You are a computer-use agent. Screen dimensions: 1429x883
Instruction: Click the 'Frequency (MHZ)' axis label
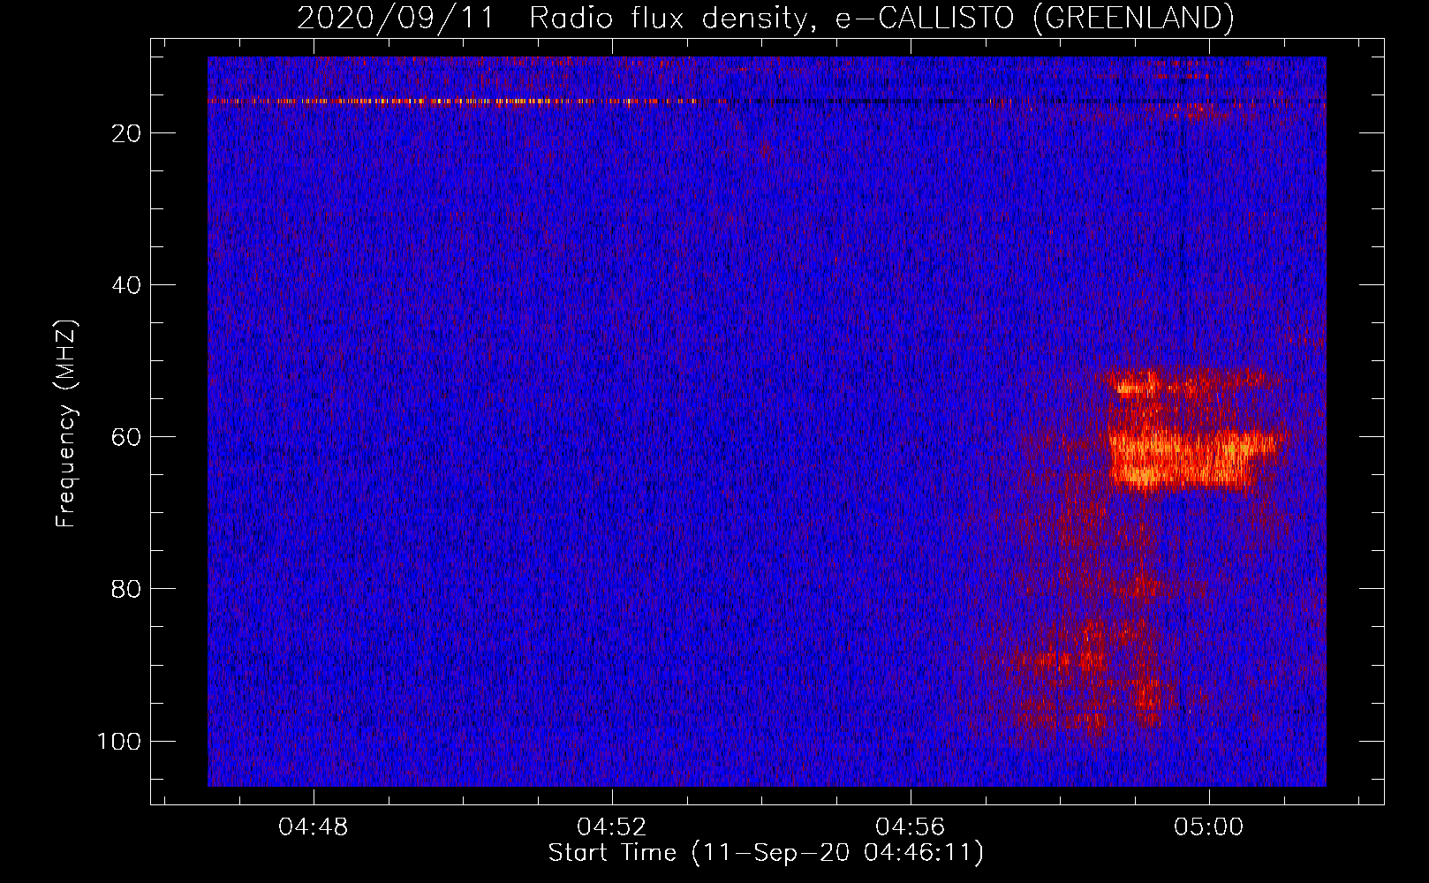click(67, 424)
